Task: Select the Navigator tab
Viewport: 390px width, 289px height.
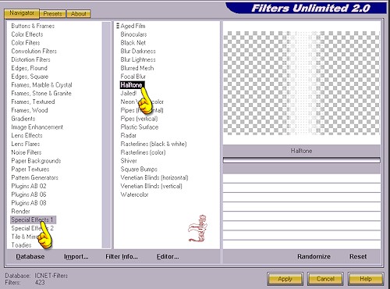Action: click(x=22, y=13)
